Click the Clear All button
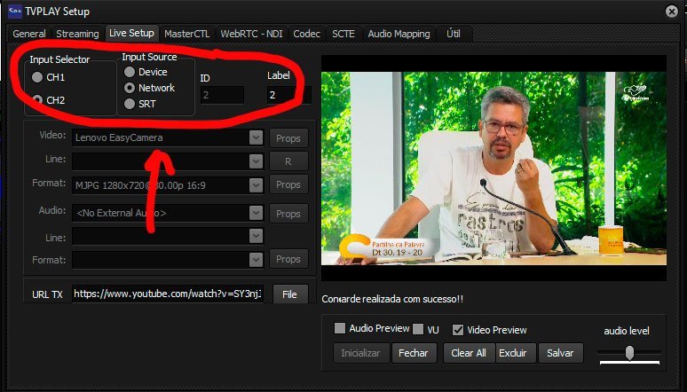Image resolution: width=687 pixels, height=392 pixels. 469,353
